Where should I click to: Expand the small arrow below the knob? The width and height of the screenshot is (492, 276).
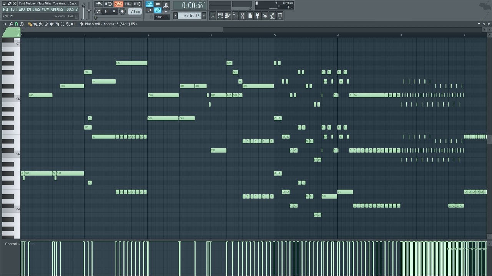(x=166, y=12)
